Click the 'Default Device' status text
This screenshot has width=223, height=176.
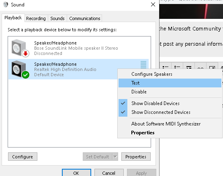(49, 75)
